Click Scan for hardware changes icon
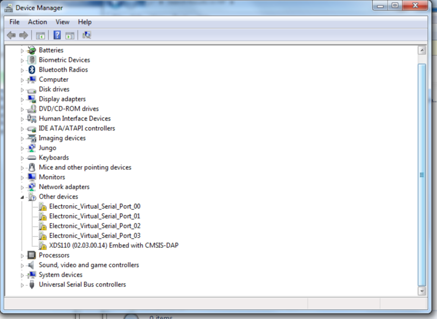Viewport: 437px width, 319px height. (86, 35)
